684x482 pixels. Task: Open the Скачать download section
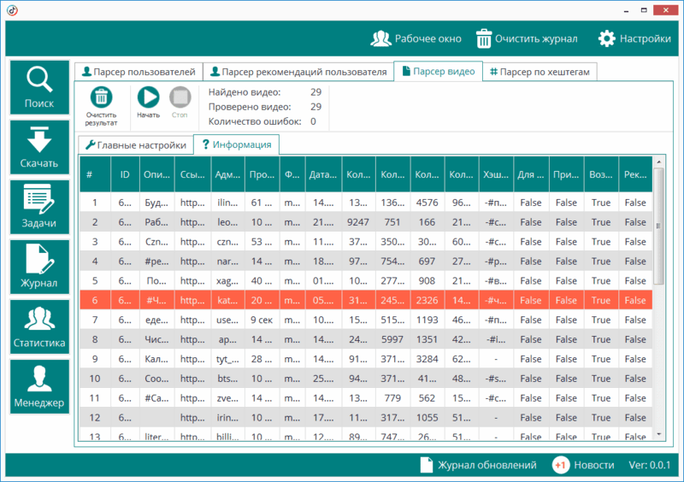tap(39, 148)
